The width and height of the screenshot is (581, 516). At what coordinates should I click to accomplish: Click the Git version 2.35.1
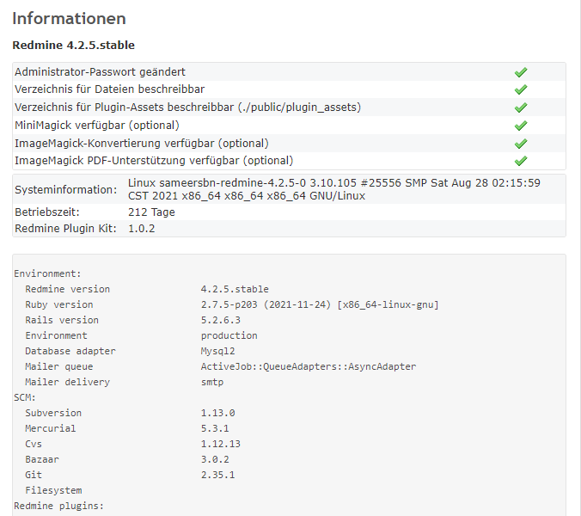[x=218, y=475]
